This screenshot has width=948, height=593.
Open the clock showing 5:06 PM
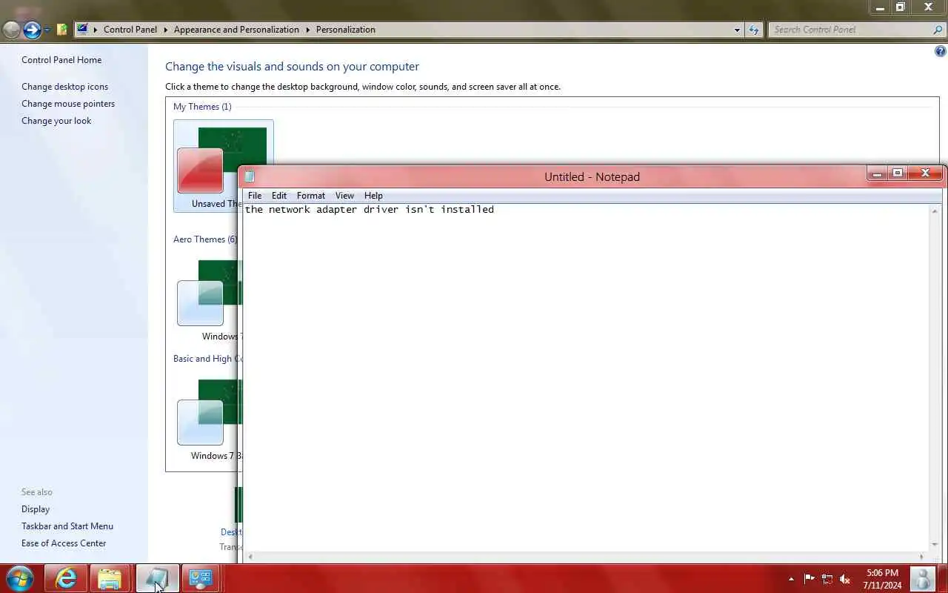tap(882, 579)
